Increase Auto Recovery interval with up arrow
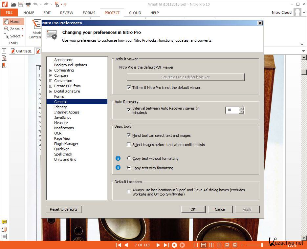This screenshot has width=307, height=249. 242,109
